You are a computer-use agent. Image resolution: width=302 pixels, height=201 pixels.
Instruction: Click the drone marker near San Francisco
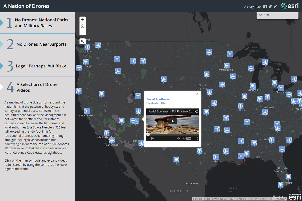[87, 111]
